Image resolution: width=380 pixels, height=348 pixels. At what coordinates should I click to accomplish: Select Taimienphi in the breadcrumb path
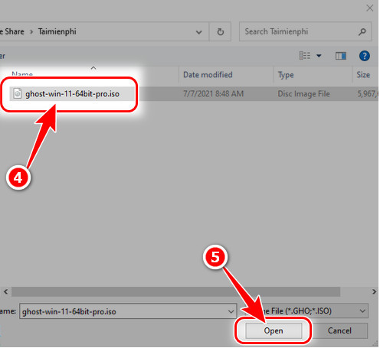[57, 31]
